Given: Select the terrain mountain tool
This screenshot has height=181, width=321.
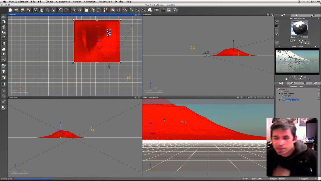Looking at the screenshot, I should click(x=4, y=33).
